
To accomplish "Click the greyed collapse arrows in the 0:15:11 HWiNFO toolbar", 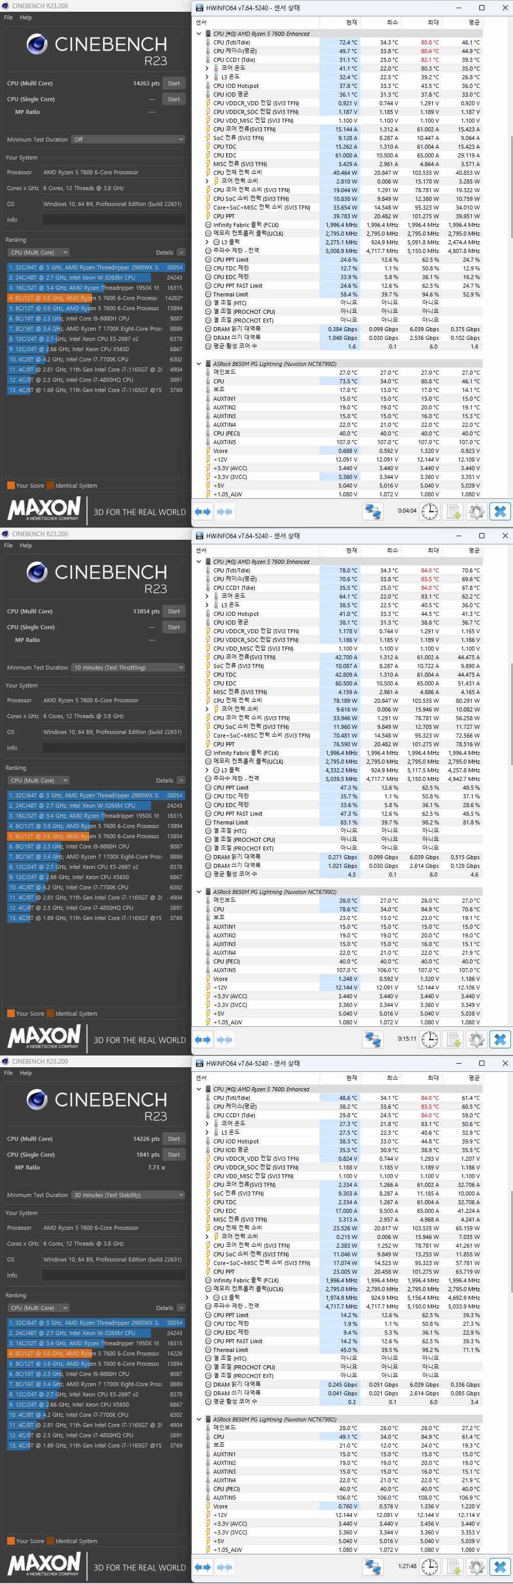I will click(225, 1039).
